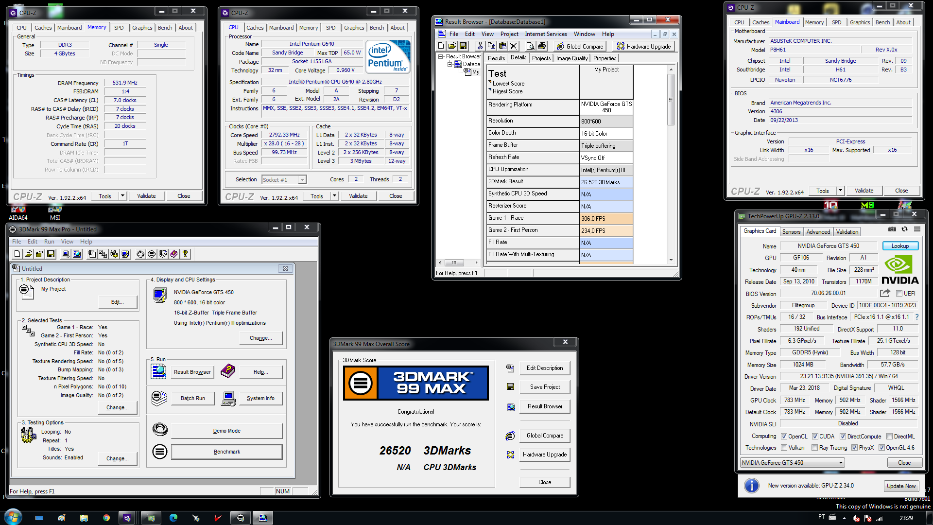Viewport: 933px width, 525px height.
Task: Switch to Graphics tab in CPU-Z Mainboard window
Action: point(860,22)
